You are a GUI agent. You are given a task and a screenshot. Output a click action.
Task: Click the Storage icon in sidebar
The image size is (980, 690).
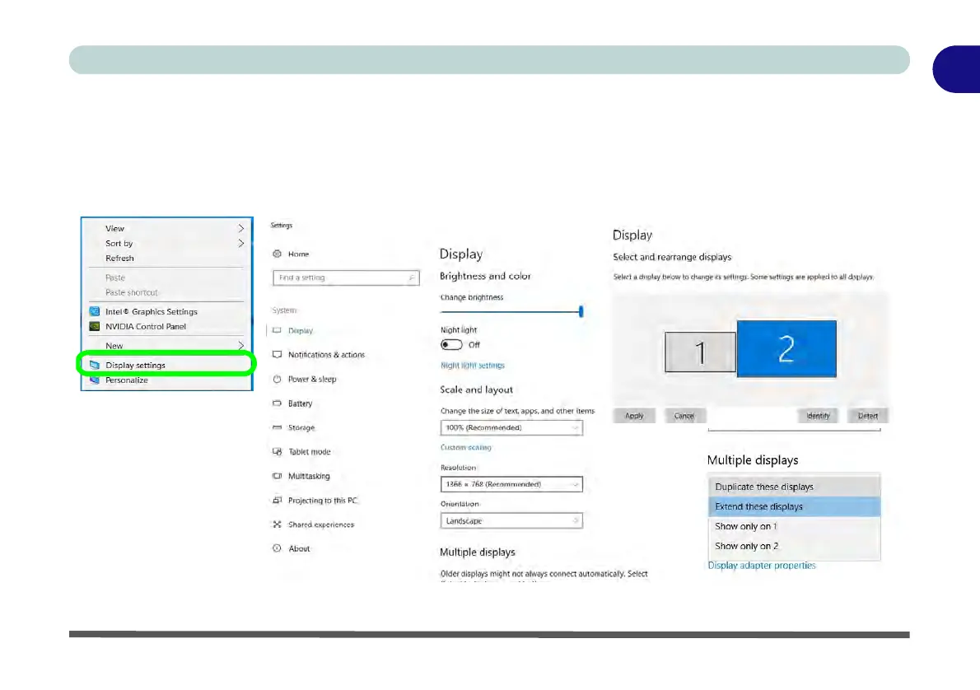(278, 428)
